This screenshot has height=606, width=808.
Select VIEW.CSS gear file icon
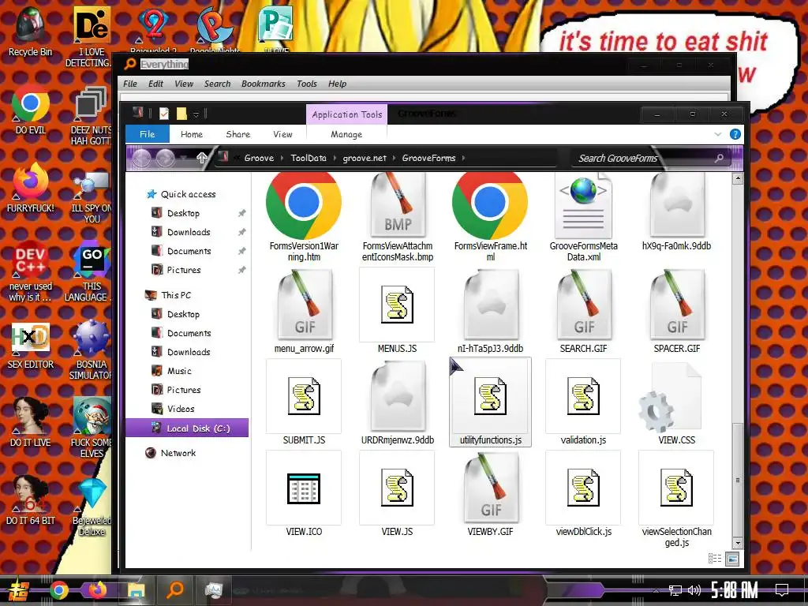coord(670,397)
